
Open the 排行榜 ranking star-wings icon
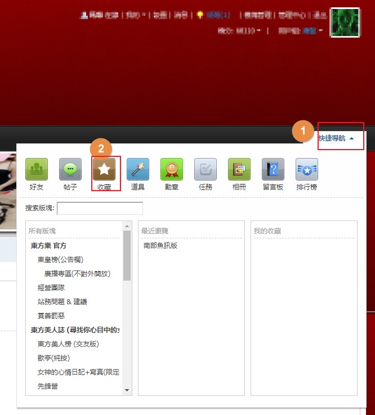point(307,169)
